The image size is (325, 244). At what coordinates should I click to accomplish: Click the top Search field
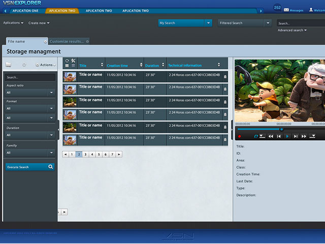click(x=301, y=23)
